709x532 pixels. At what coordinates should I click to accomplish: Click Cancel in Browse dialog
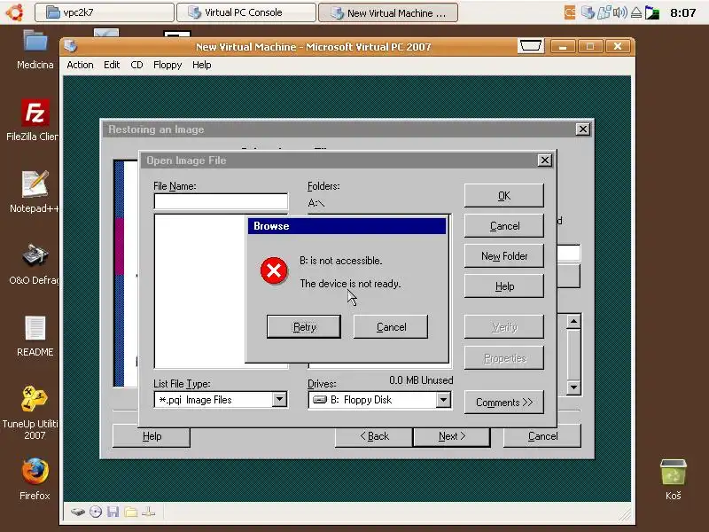coord(391,326)
